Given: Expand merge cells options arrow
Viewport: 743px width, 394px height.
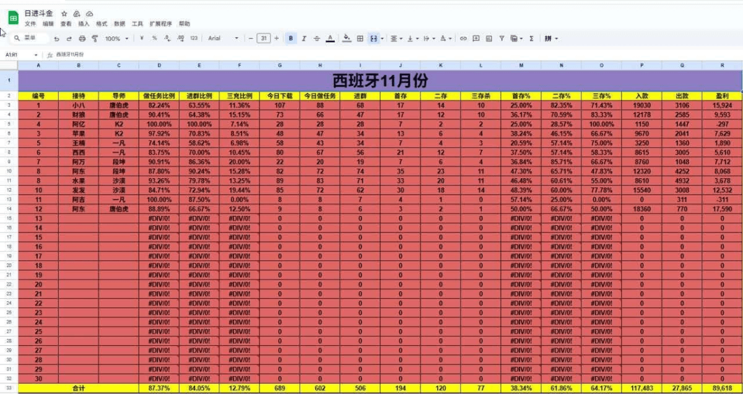Looking at the screenshot, I should pyautogui.click(x=382, y=38).
